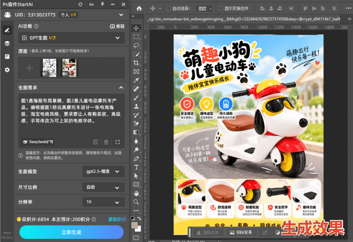Select the Brush tool
This screenshot has height=242, width=353.
click(x=136, y=98)
